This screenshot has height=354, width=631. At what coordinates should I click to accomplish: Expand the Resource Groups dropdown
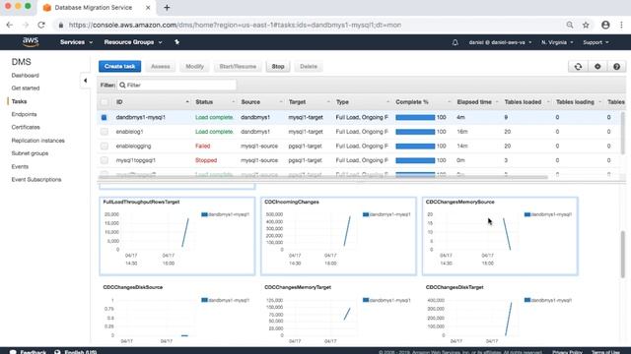[x=133, y=42]
